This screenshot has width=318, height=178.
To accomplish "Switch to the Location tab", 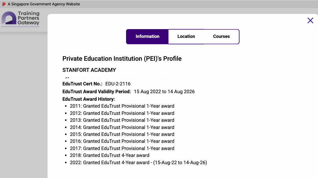I will click(186, 36).
